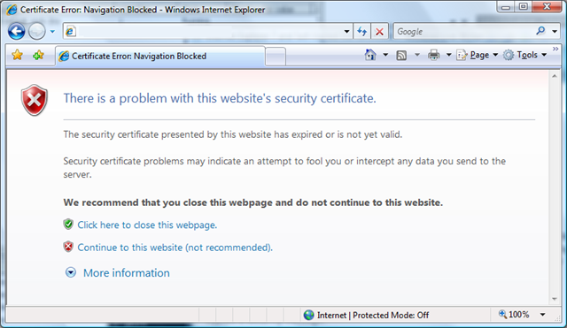Click the red shield error icon
The height and width of the screenshot is (328, 567).
(34, 100)
